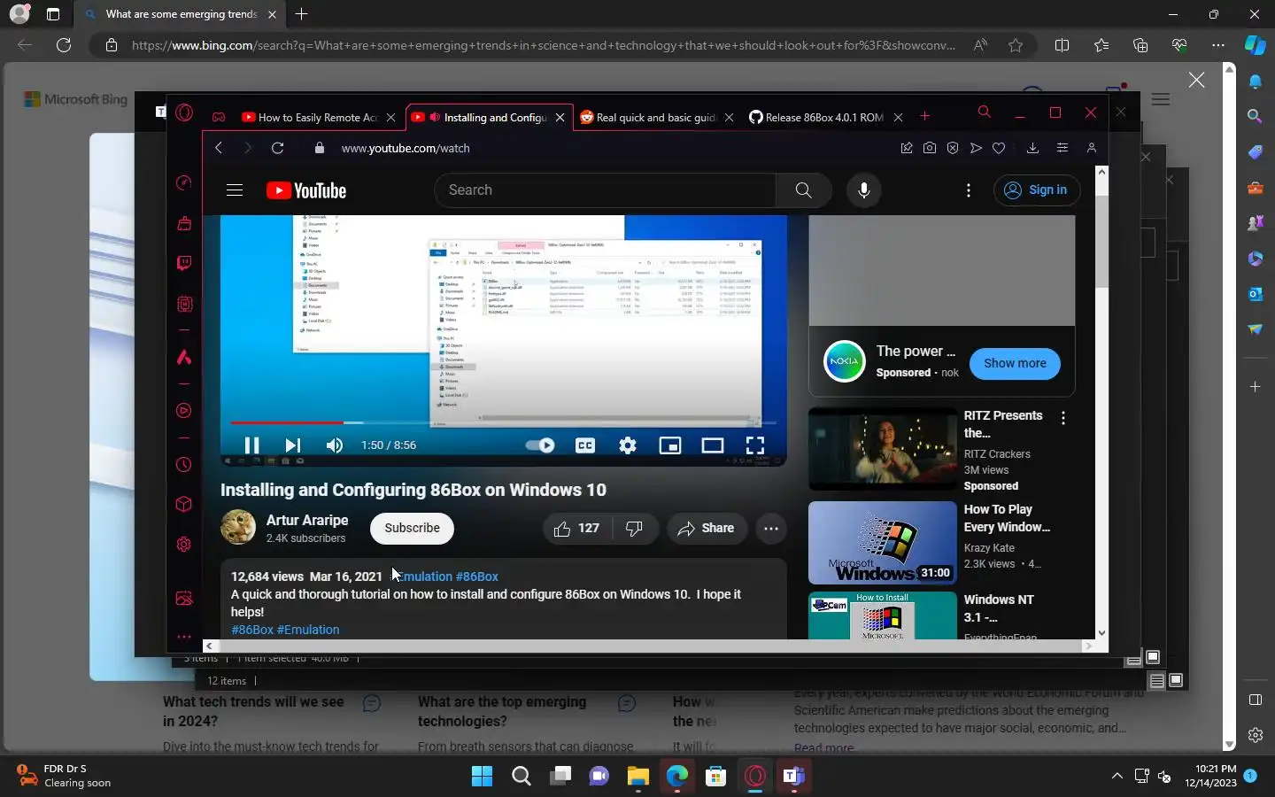Open the Edge Copilot sidebar icon
This screenshot has width=1275, height=797.
point(1255,45)
